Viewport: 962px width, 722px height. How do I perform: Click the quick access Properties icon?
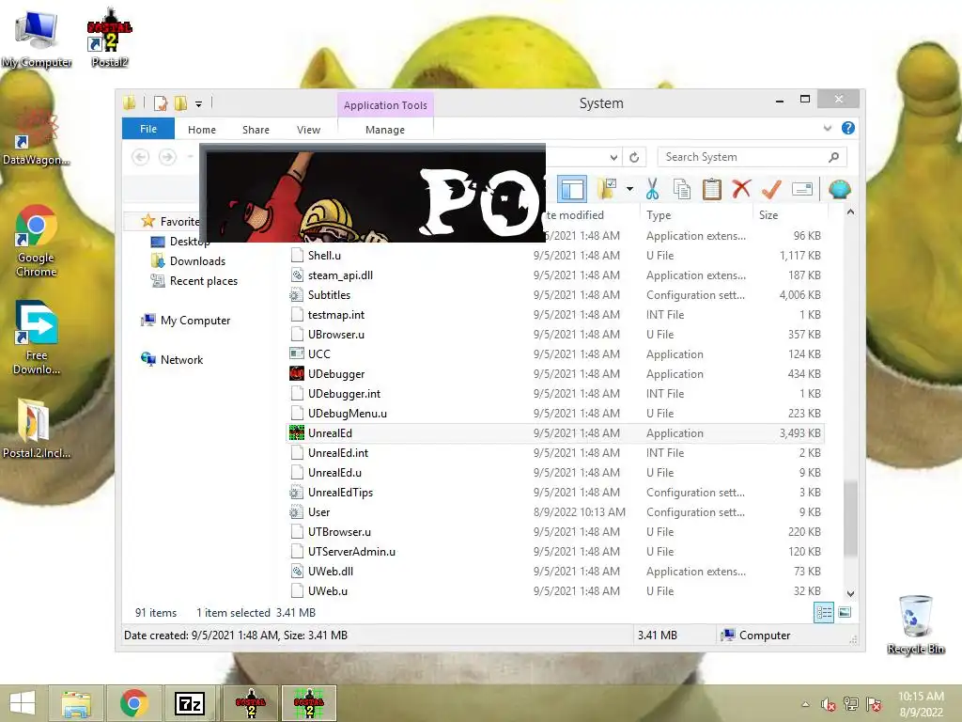pos(161,103)
